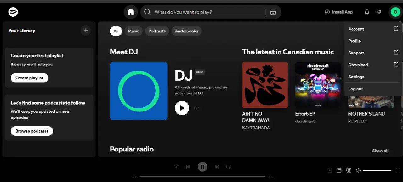The height and width of the screenshot is (182, 403).
Task: Toggle repeat in the player bar
Action: pyautogui.click(x=229, y=167)
